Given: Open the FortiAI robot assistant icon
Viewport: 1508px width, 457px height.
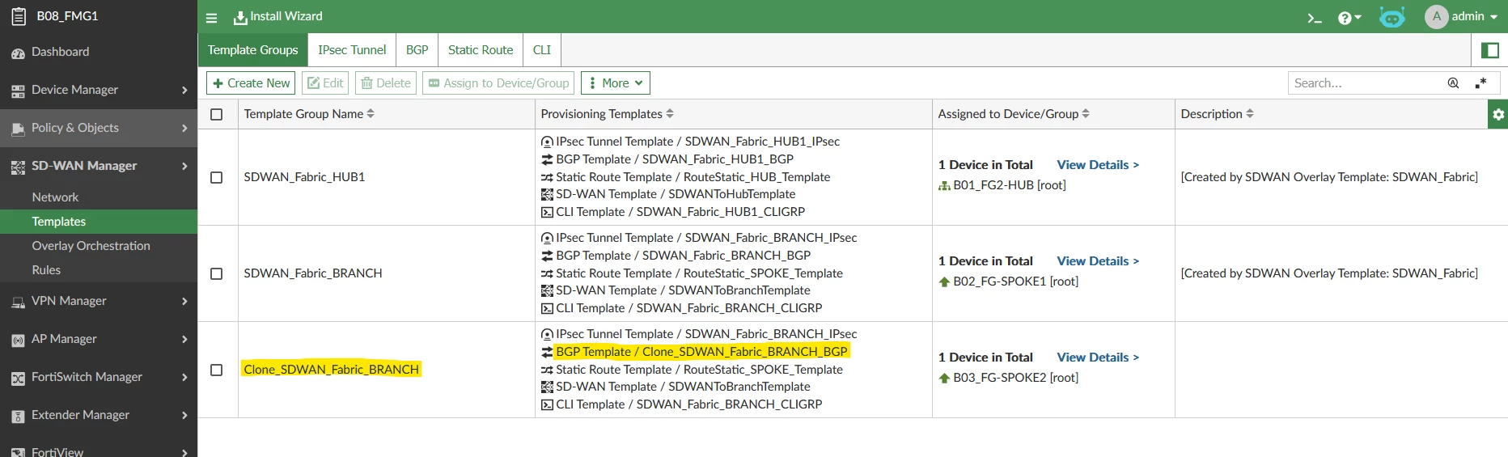Looking at the screenshot, I should [1392, 17].
